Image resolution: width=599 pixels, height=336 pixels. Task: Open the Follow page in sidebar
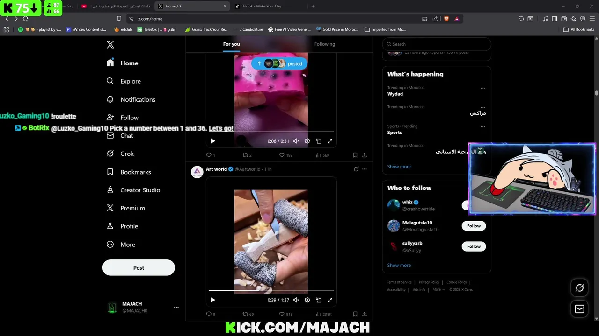pos(122,118)
